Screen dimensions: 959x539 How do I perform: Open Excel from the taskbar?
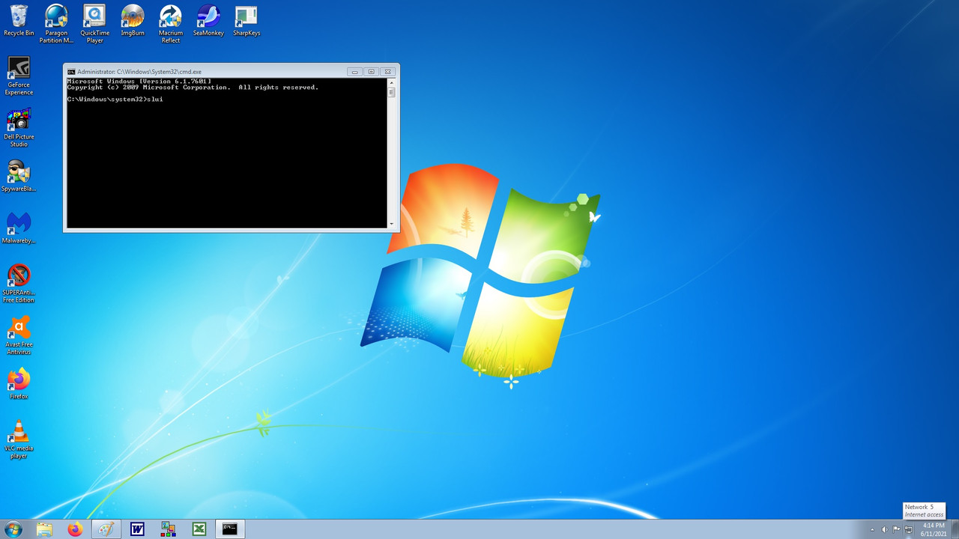[x=199, y=529]
